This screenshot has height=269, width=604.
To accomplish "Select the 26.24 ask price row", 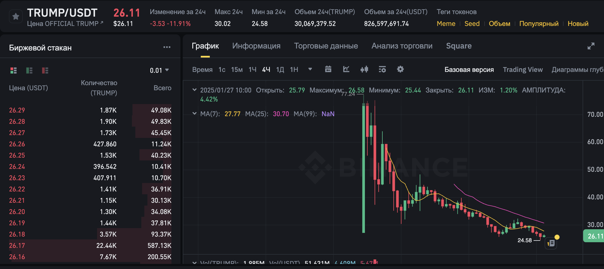I will pyautogui.click(x=90, y=167).
